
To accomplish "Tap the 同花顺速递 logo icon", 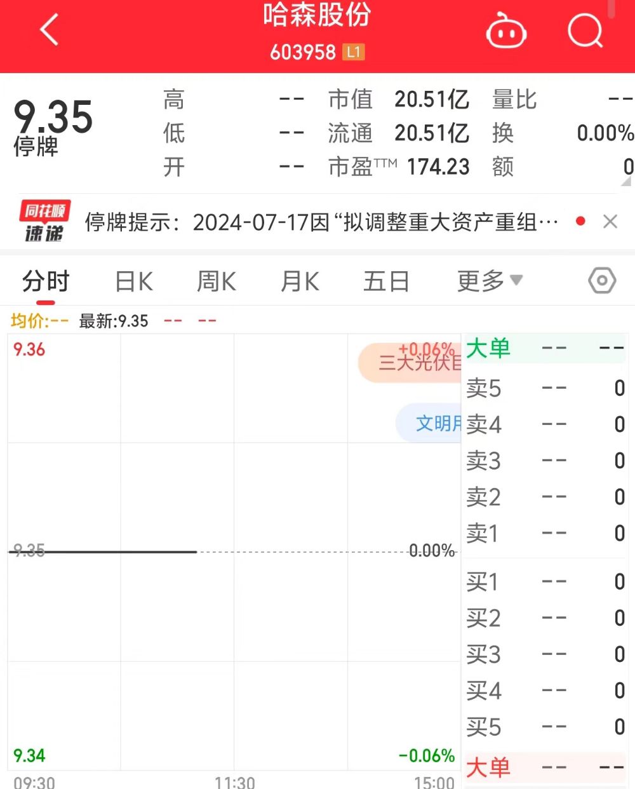I will pos(44,221).
